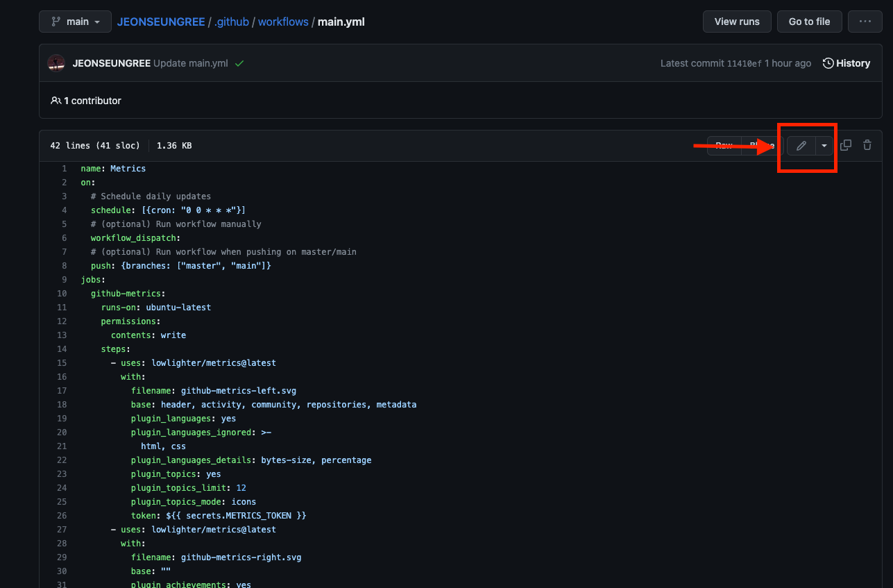
Task: Click the Go to file button
Action: (x=809, y=22)
